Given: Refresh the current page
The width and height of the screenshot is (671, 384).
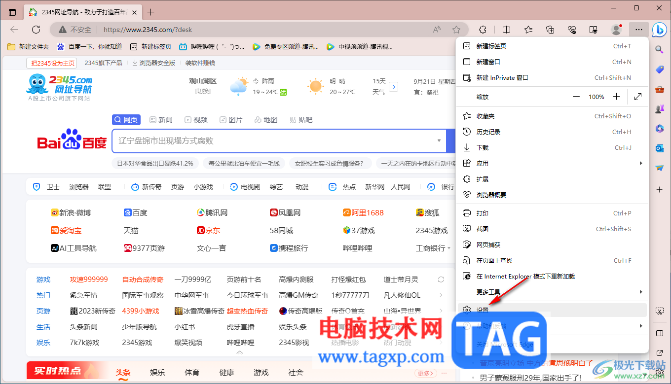Looking at the screenshot, I should point(36,30).
